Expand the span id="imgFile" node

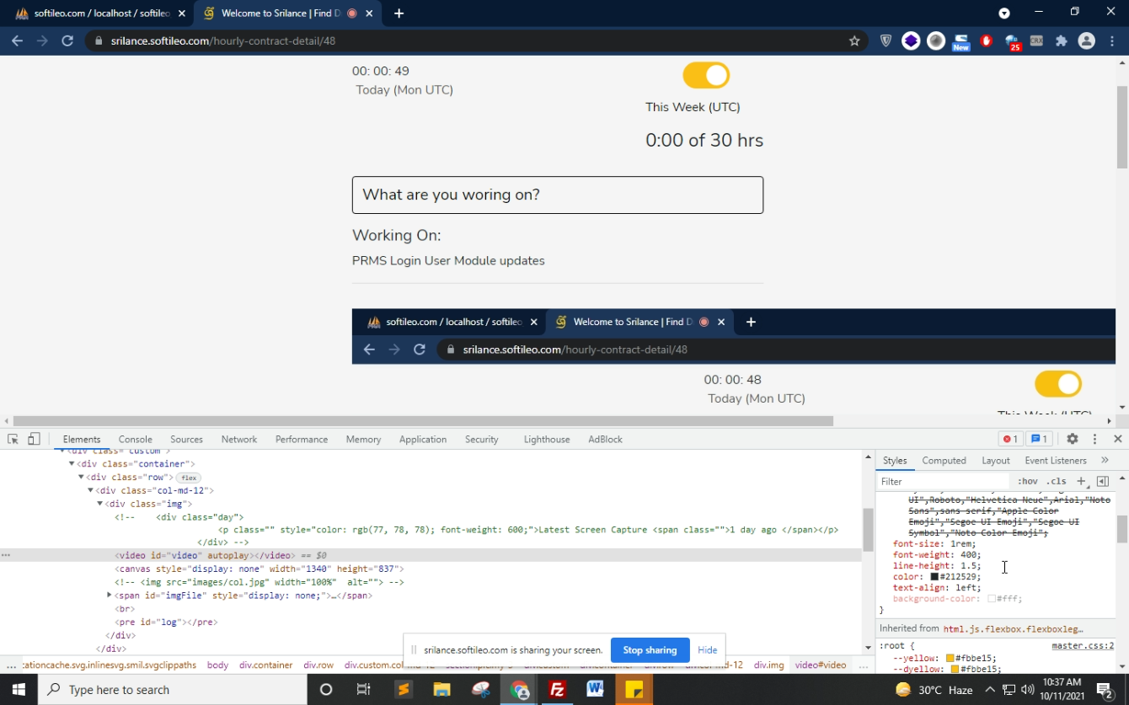pos(110,596)
